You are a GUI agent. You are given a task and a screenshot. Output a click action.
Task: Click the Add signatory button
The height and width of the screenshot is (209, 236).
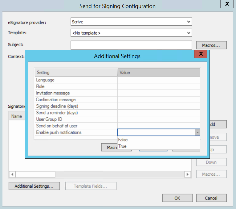pyautogui.click(x=218, y=124)
